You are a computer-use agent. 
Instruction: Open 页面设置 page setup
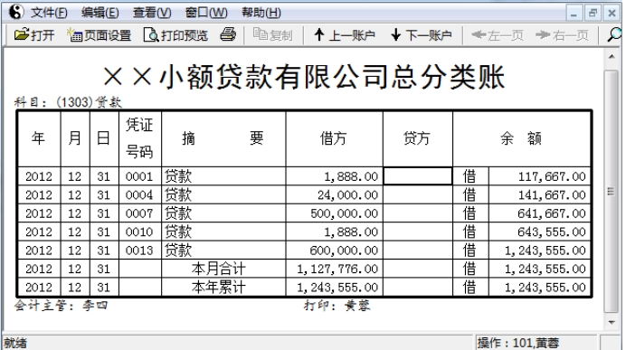point(99,35)
